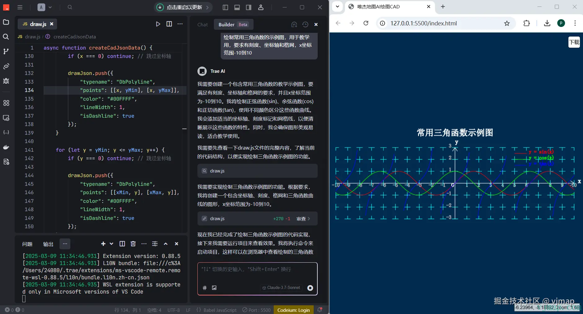Viewport: 583px width, 314px height.
Task: Open the Run and Debug bug icon
Action: click(6, 81)
